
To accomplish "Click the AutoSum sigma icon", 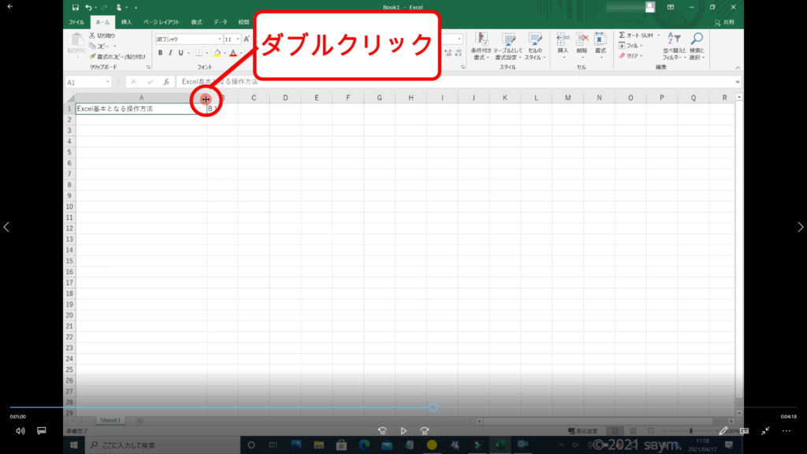I will (622, 35).
